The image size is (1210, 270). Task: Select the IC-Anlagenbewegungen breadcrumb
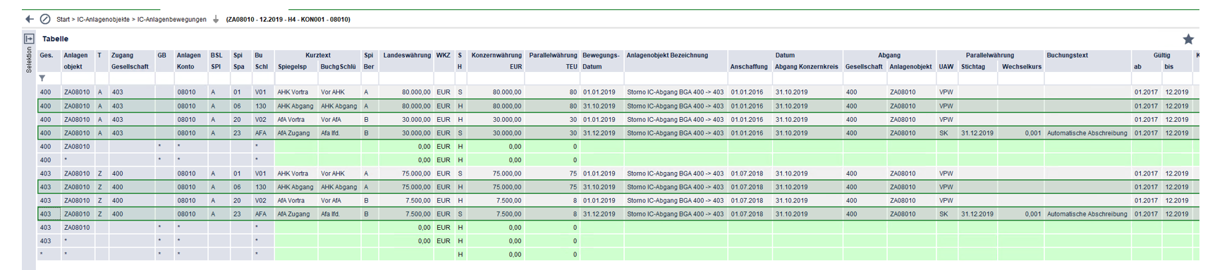point(172,20)
